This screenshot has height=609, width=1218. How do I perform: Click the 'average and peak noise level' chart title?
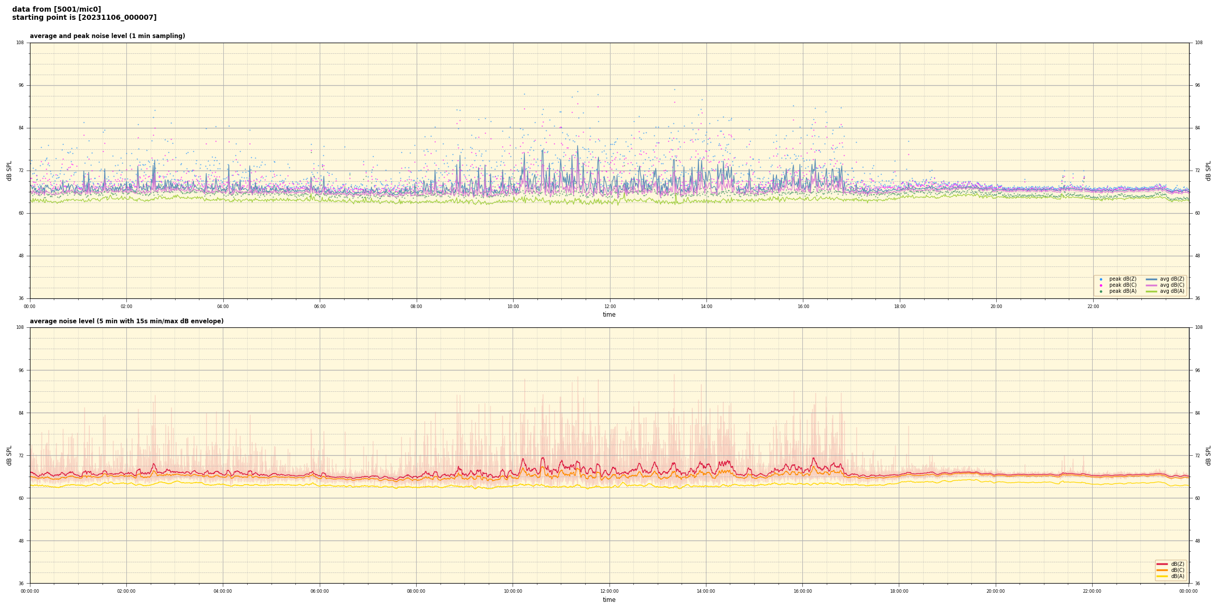tap(107, 36)
